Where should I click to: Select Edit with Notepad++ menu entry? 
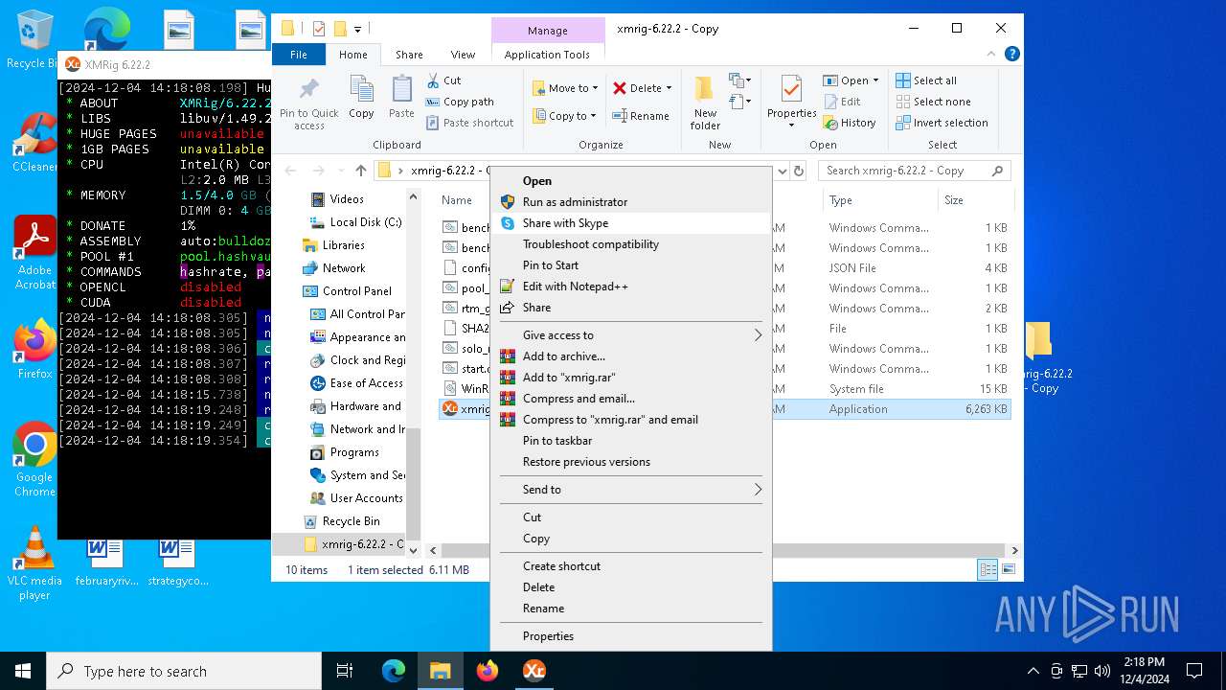631,287
